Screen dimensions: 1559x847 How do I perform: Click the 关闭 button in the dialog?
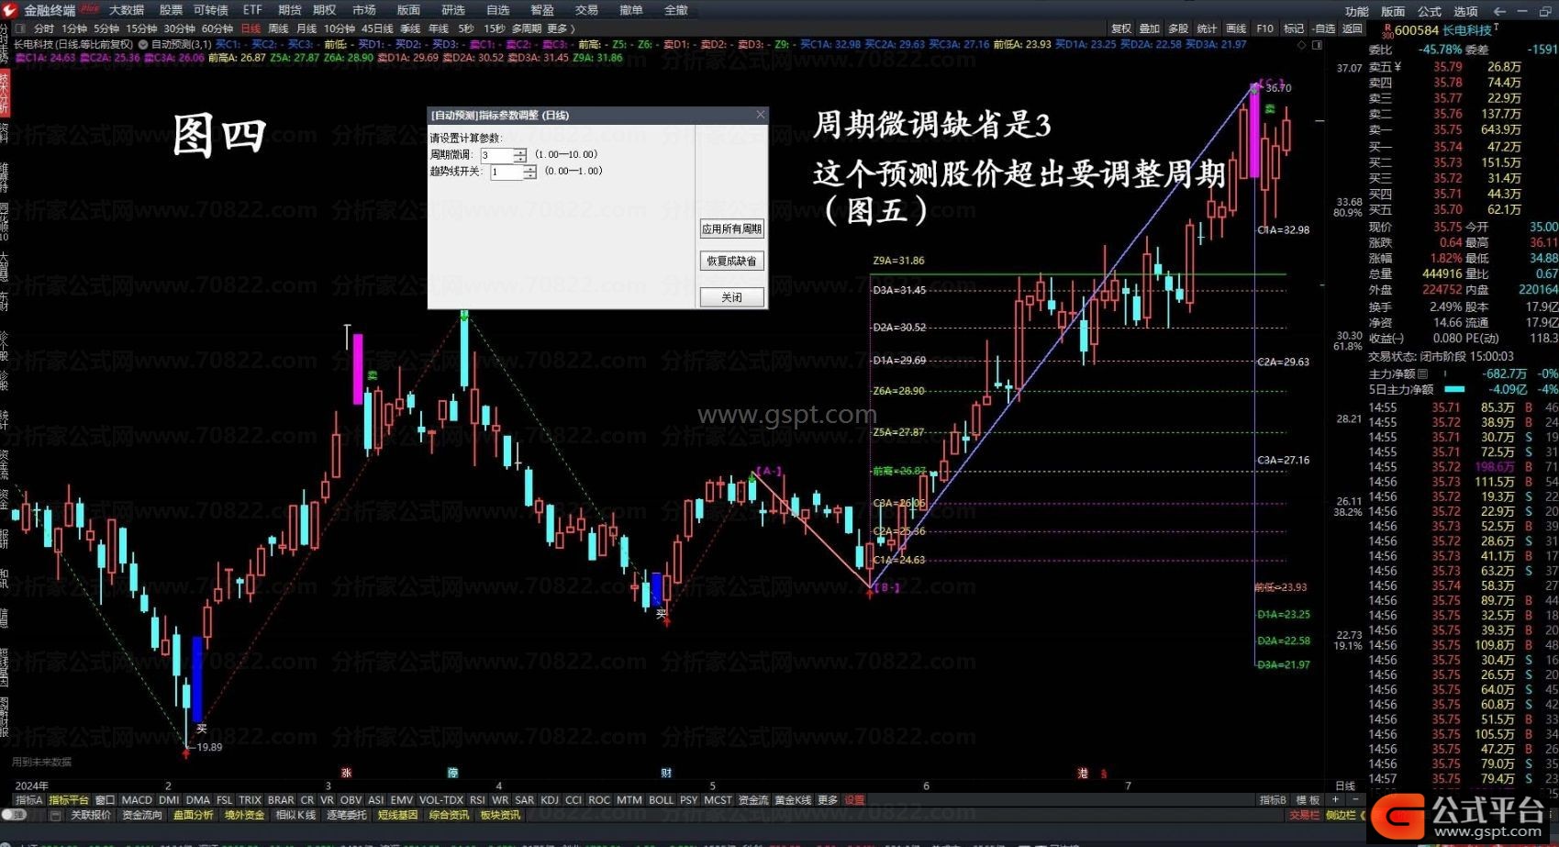(x=731, y=297)
